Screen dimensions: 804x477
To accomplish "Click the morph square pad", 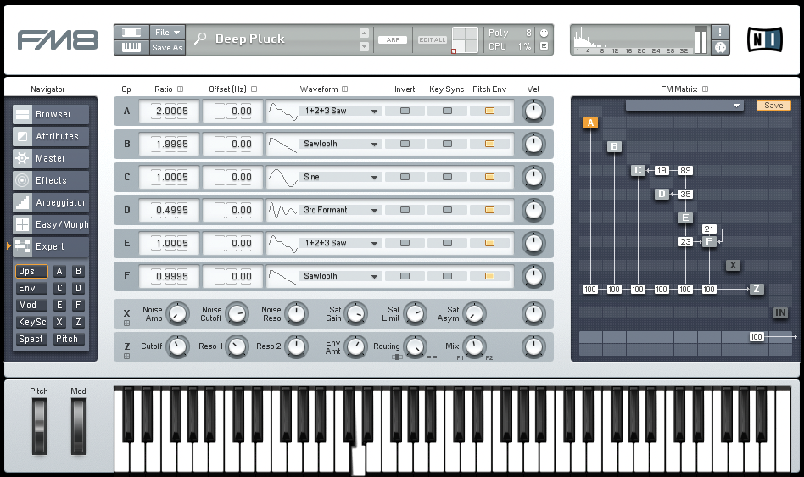I will [465, 40].
